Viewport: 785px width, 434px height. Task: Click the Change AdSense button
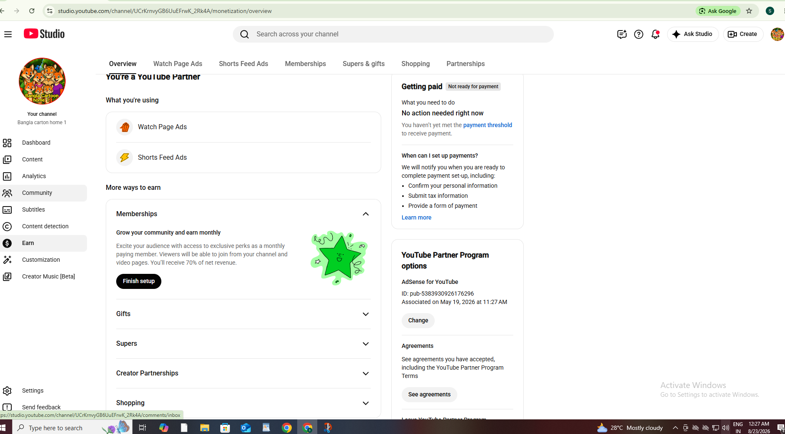(x=418, y=321)
